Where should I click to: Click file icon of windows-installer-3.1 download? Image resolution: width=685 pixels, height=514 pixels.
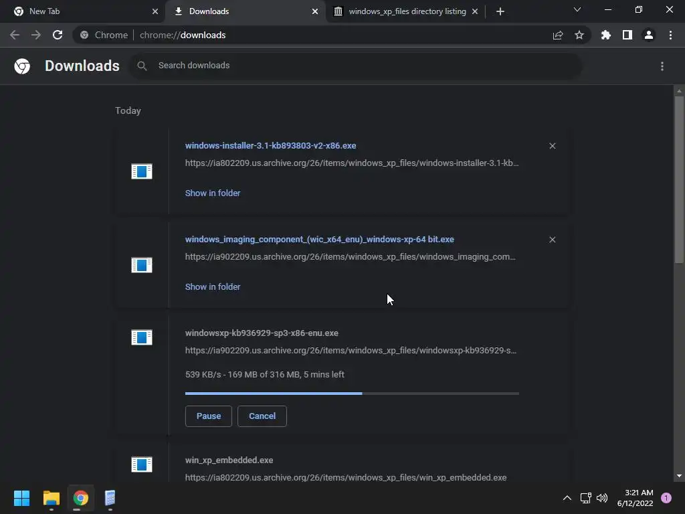click(142, 171)
